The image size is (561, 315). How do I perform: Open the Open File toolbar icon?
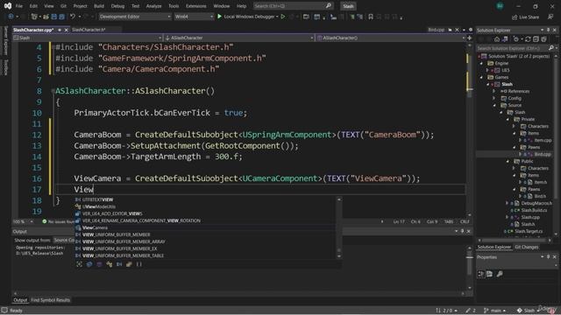tap(46, 17)
